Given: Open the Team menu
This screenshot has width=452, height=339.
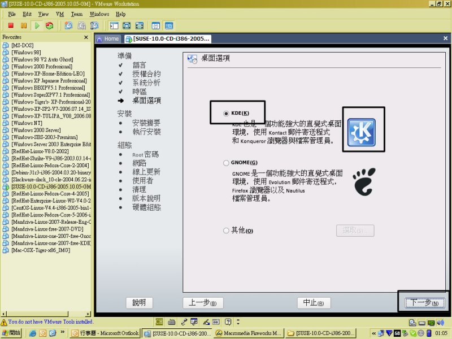Looking at the screenshot, I should pos(77,14).
